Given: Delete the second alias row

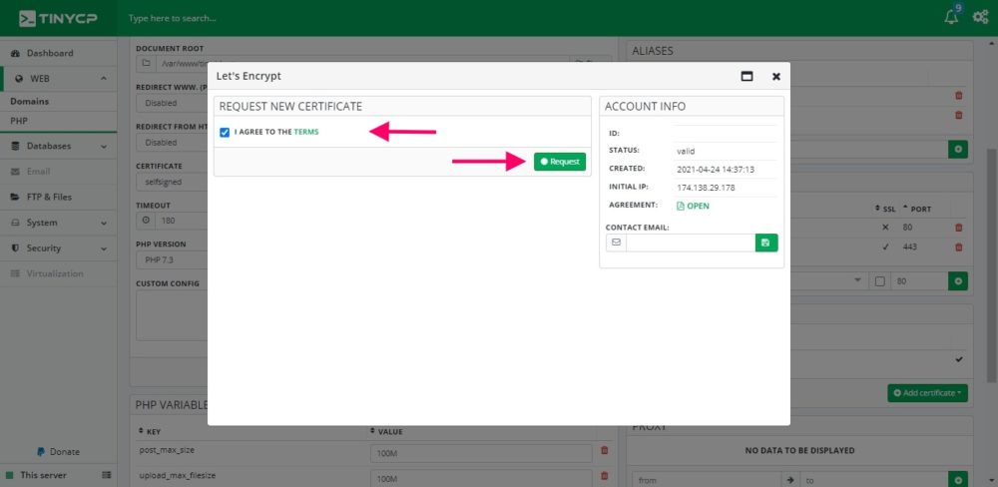Looking at the screenshot, I should click(958, 115).
